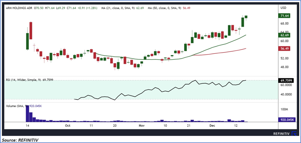This screenshot has height=143, width=301.
Task: Click the latest green candlestick at 71.64
Action: (x=246, y=17)
